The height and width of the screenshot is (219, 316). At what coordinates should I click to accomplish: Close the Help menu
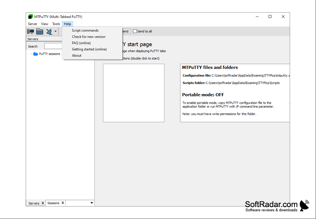click(x=68, y=24)
